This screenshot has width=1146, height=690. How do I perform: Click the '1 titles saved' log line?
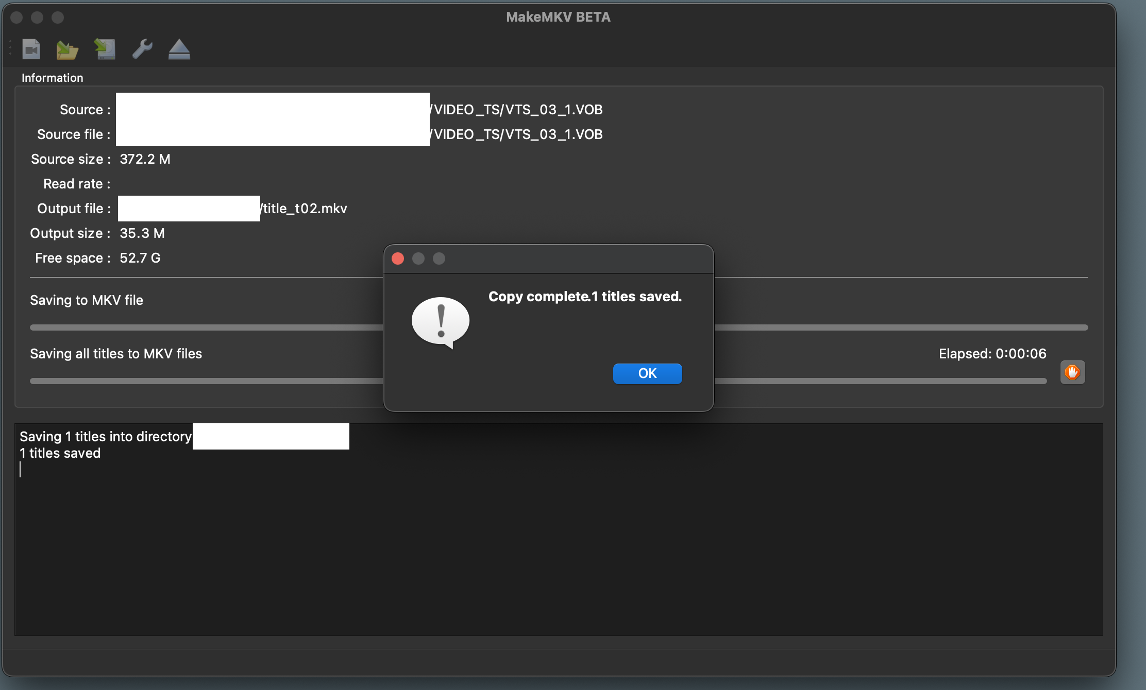(60, 453)
